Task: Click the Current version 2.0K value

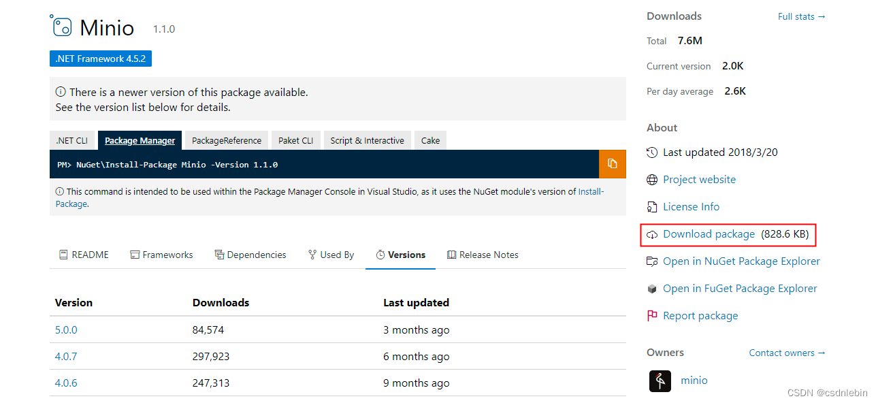Action: coord(733,66)
